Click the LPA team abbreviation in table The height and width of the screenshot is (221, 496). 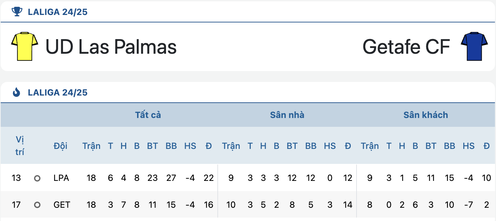pyautogui.click(x=61, y=178)
